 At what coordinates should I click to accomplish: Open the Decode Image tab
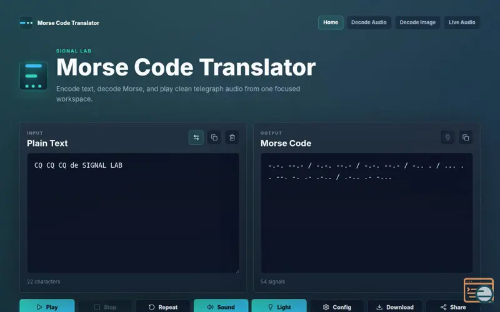tap(417, 22)
